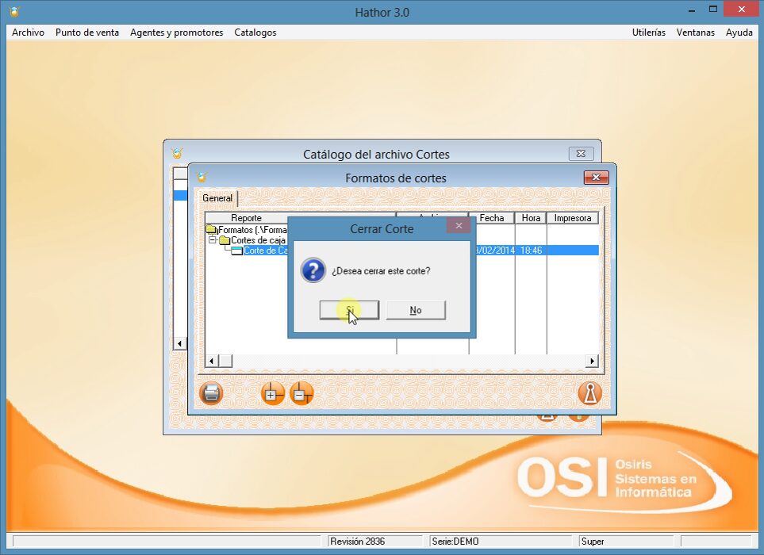Confirm closing the corte with Sí
Viewport: 764px width, 555px height.
coord(349,310)
